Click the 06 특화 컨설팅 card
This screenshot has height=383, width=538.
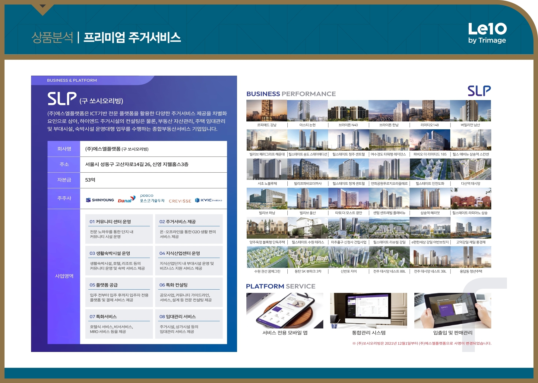tap(189, 292)
